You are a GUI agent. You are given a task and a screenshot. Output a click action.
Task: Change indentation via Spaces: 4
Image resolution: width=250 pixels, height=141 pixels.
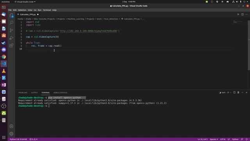click(214, 139)
